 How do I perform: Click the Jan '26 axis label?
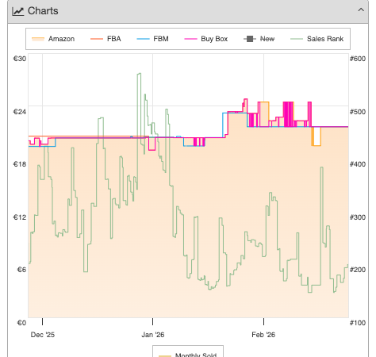153,335
